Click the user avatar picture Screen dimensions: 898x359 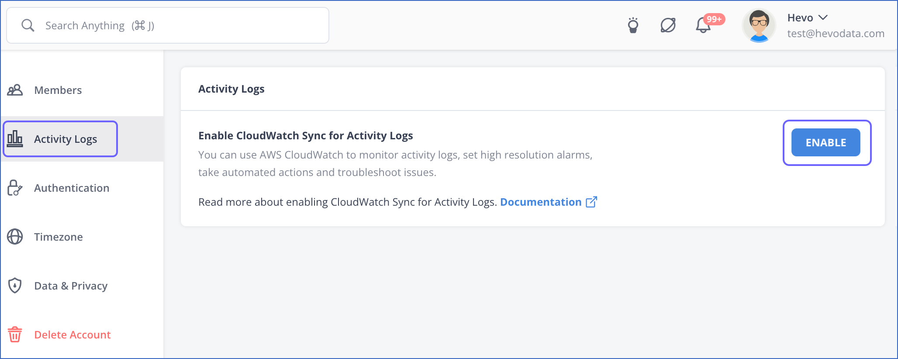point(759,25)
